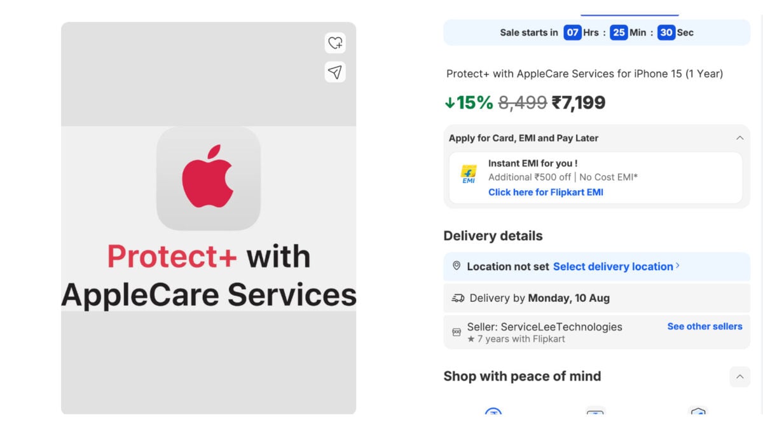Click the delivery truck icon
Image resolution: width=763 pixels, height=429 pixels.
(x=458, y=298)
